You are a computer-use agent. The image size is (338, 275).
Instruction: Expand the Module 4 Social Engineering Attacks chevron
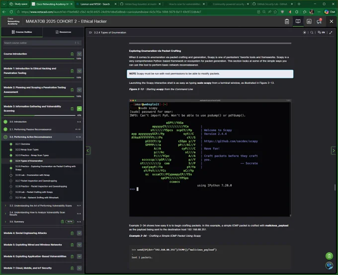point(80,233)
